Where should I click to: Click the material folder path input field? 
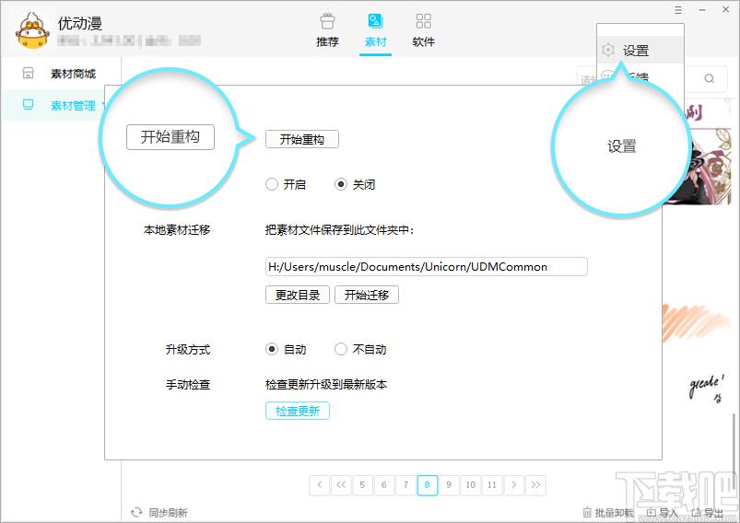click(x=426, y=267)
